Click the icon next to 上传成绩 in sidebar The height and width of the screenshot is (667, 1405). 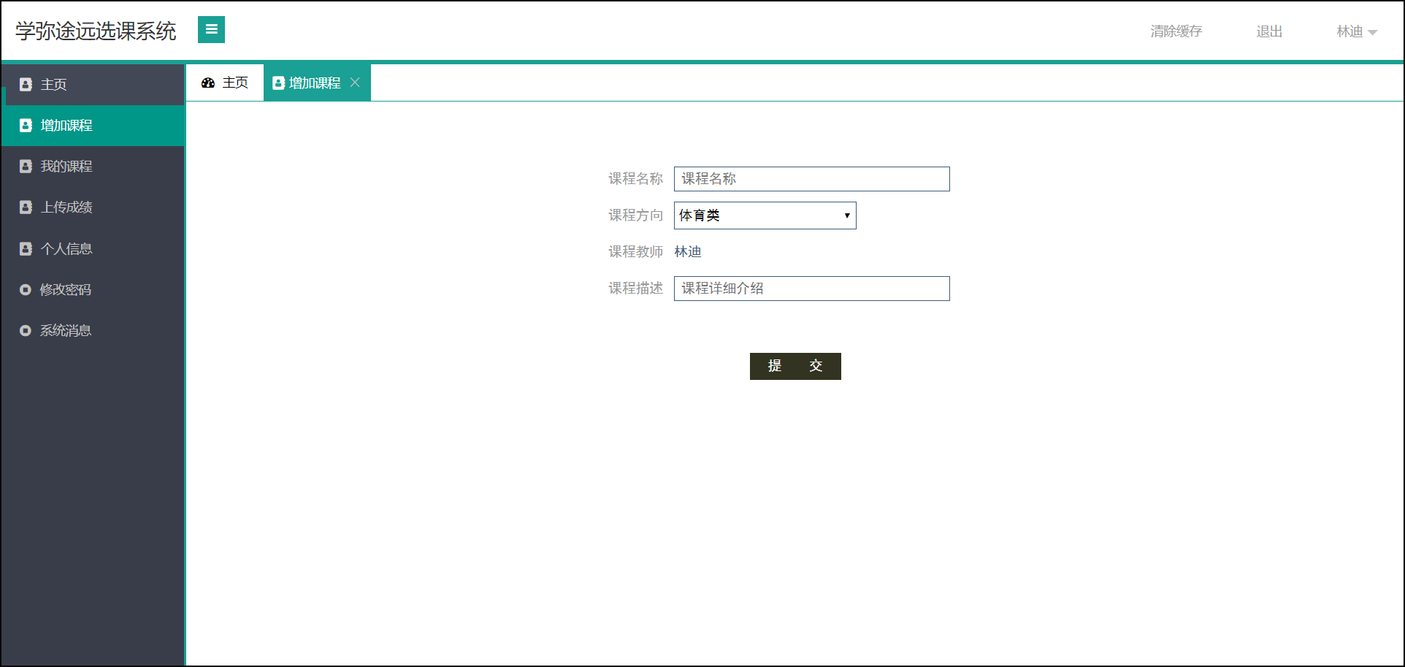(24, 207)
